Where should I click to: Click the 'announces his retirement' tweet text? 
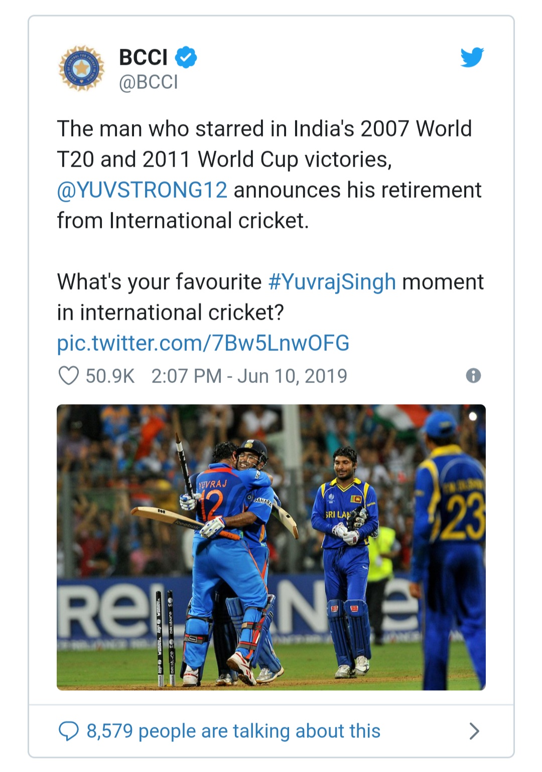357,190
